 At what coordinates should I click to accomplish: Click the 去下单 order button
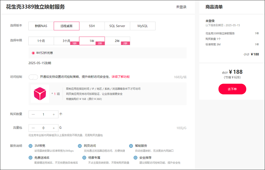click(232, 89)
